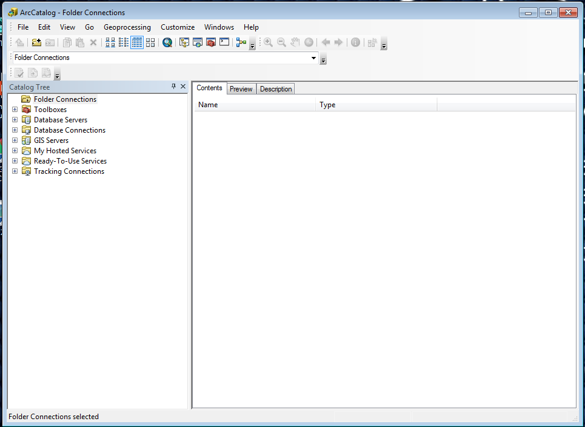Switch to the Preview tab
The width and height of the screenshot is (585, 427).
tap(241, 89)
